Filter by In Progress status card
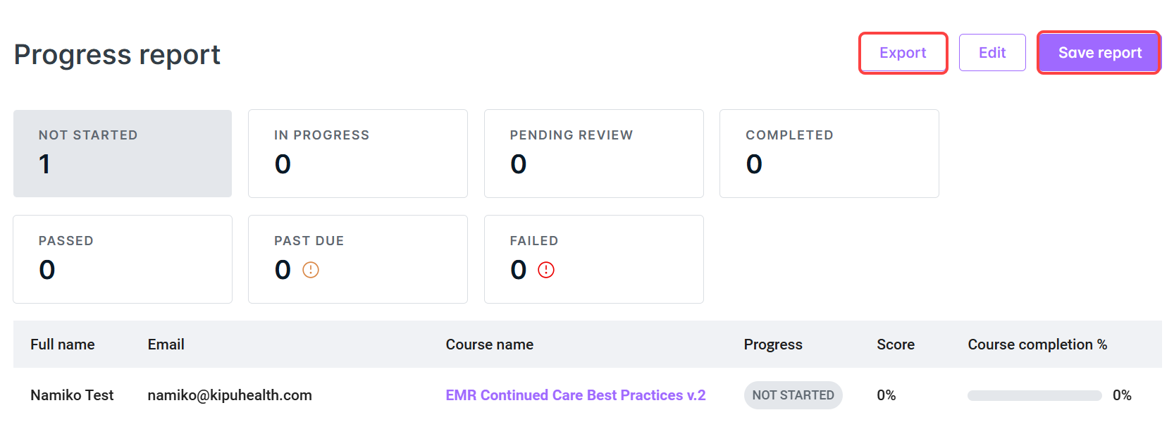Viewport: 1174px width, 434px height. click(358, 154)
